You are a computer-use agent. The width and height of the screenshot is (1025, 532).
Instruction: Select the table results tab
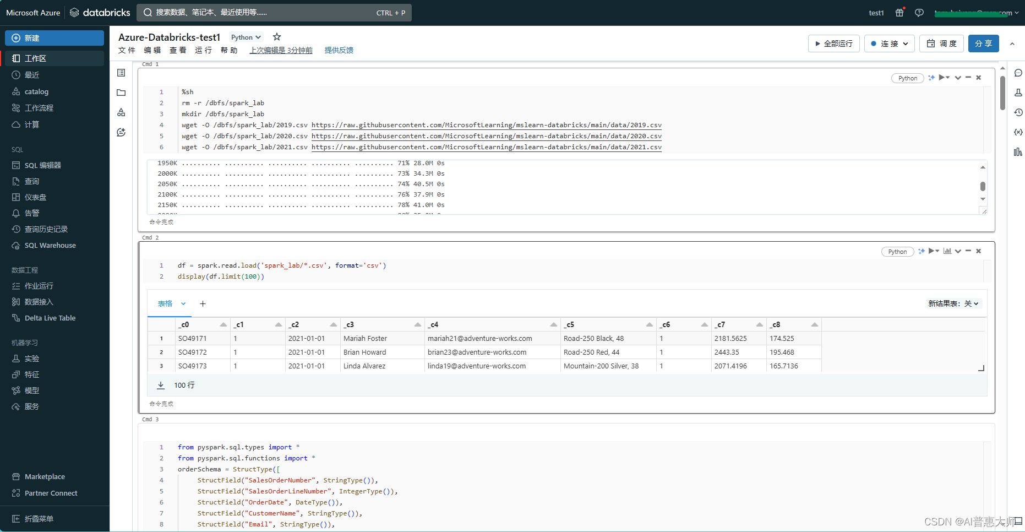(x=165, y=303)
